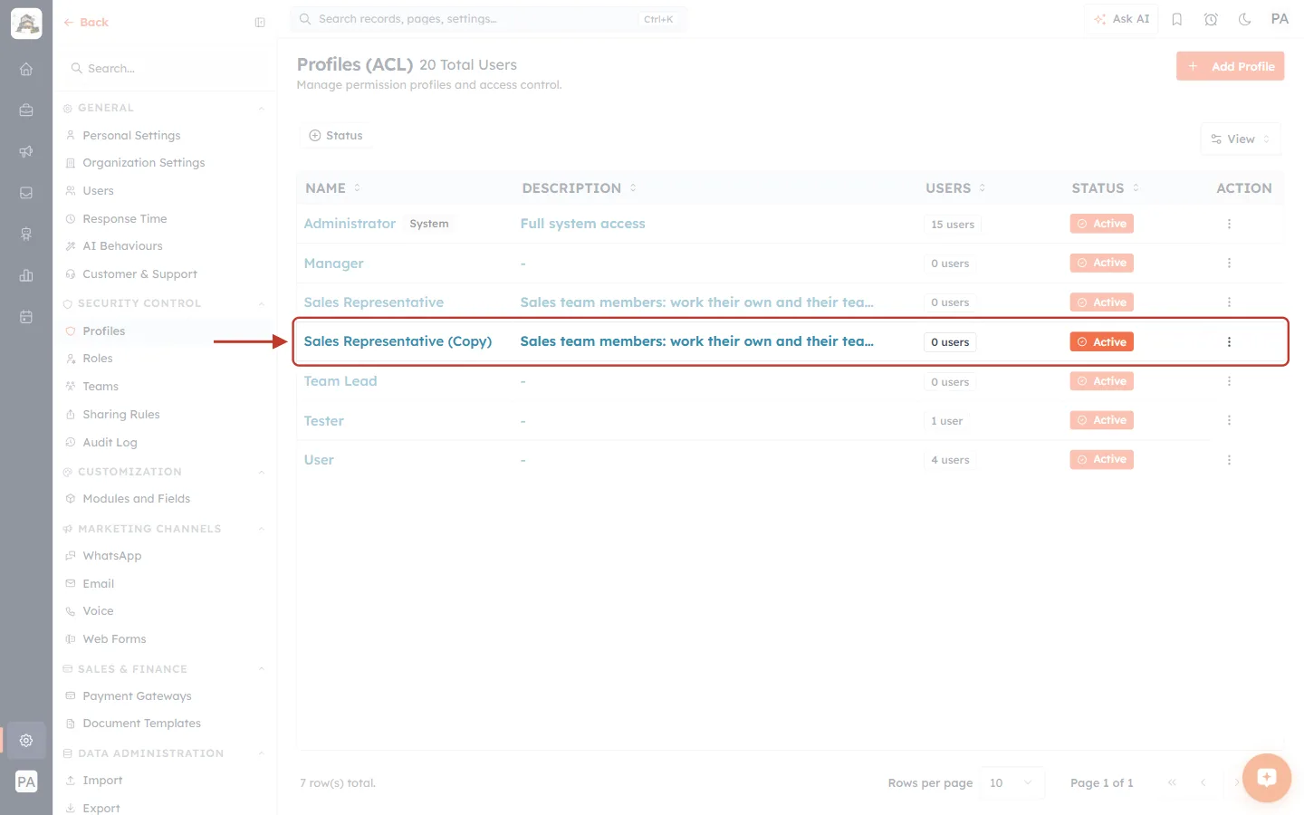Open Sharing Rules in the sidebar
Image resolution: width=1304 pixels, height=815 pixels.
point(120,415)
